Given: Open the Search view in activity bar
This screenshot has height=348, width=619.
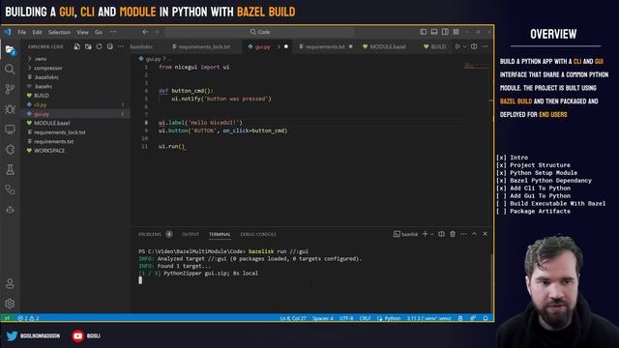Looking at the screenshot, I should [x=10, y=70].
